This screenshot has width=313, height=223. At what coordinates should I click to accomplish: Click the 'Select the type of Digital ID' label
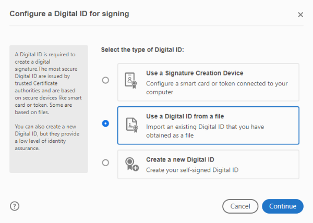142,49
